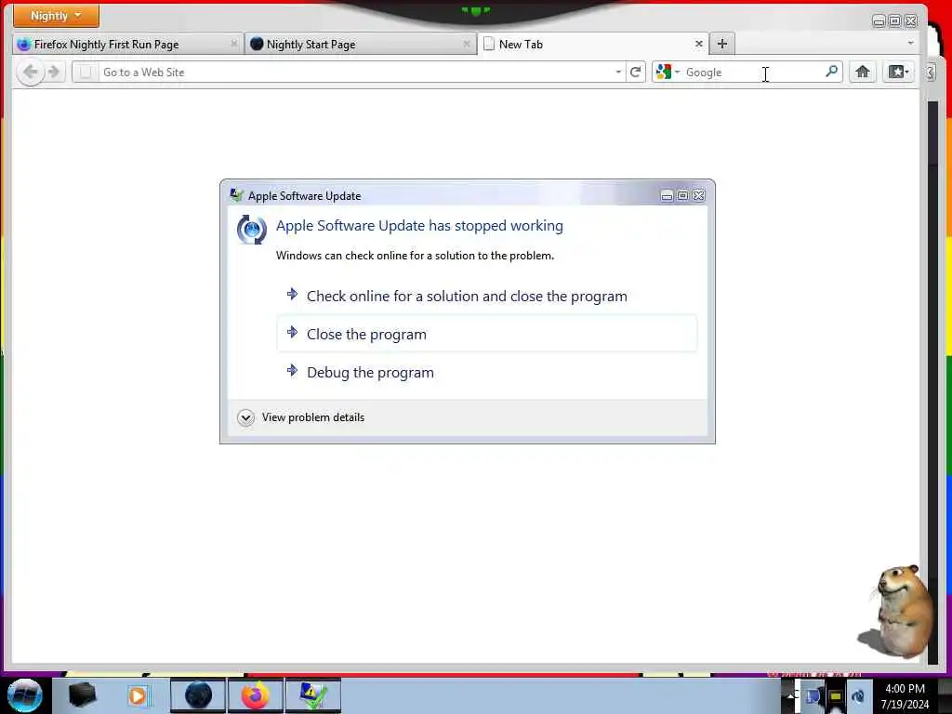952x714 pixels.
Task: Switch to Firefox Nightly First Run Page tab
Action: pos(126,45)
